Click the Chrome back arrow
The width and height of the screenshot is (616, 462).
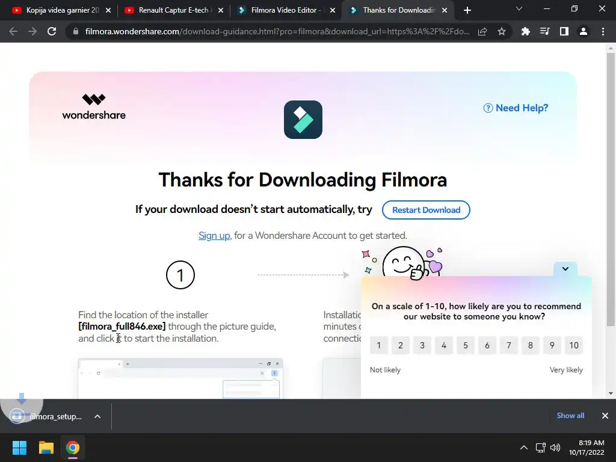pos(13,31)
